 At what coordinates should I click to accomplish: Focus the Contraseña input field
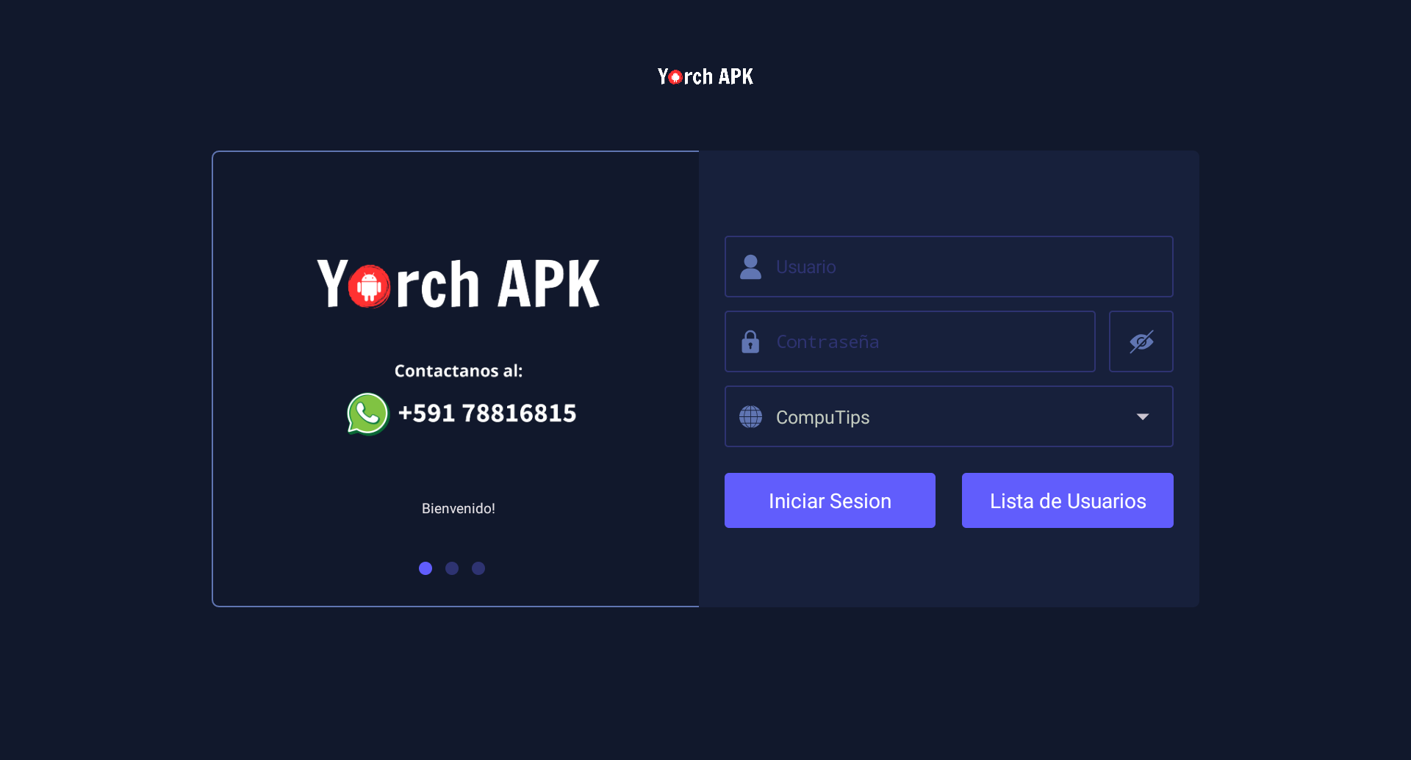[x=910, y=341]
